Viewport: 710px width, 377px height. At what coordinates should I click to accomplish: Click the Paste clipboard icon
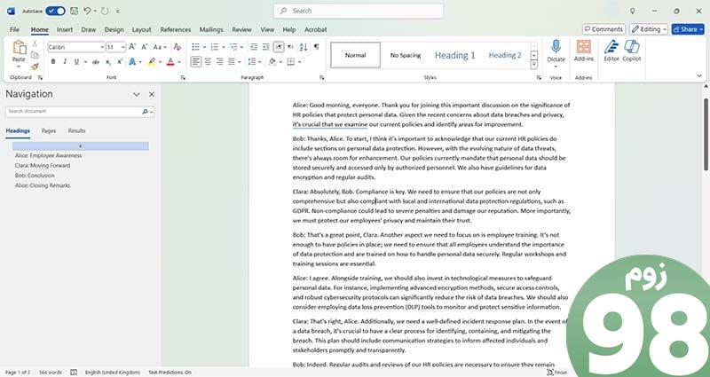tap(19, 48)
